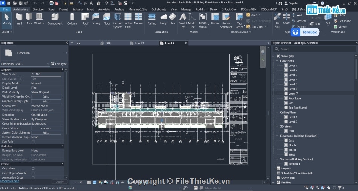Open the Properties help link
Screen dimensions: 358x191
point(10,181)
